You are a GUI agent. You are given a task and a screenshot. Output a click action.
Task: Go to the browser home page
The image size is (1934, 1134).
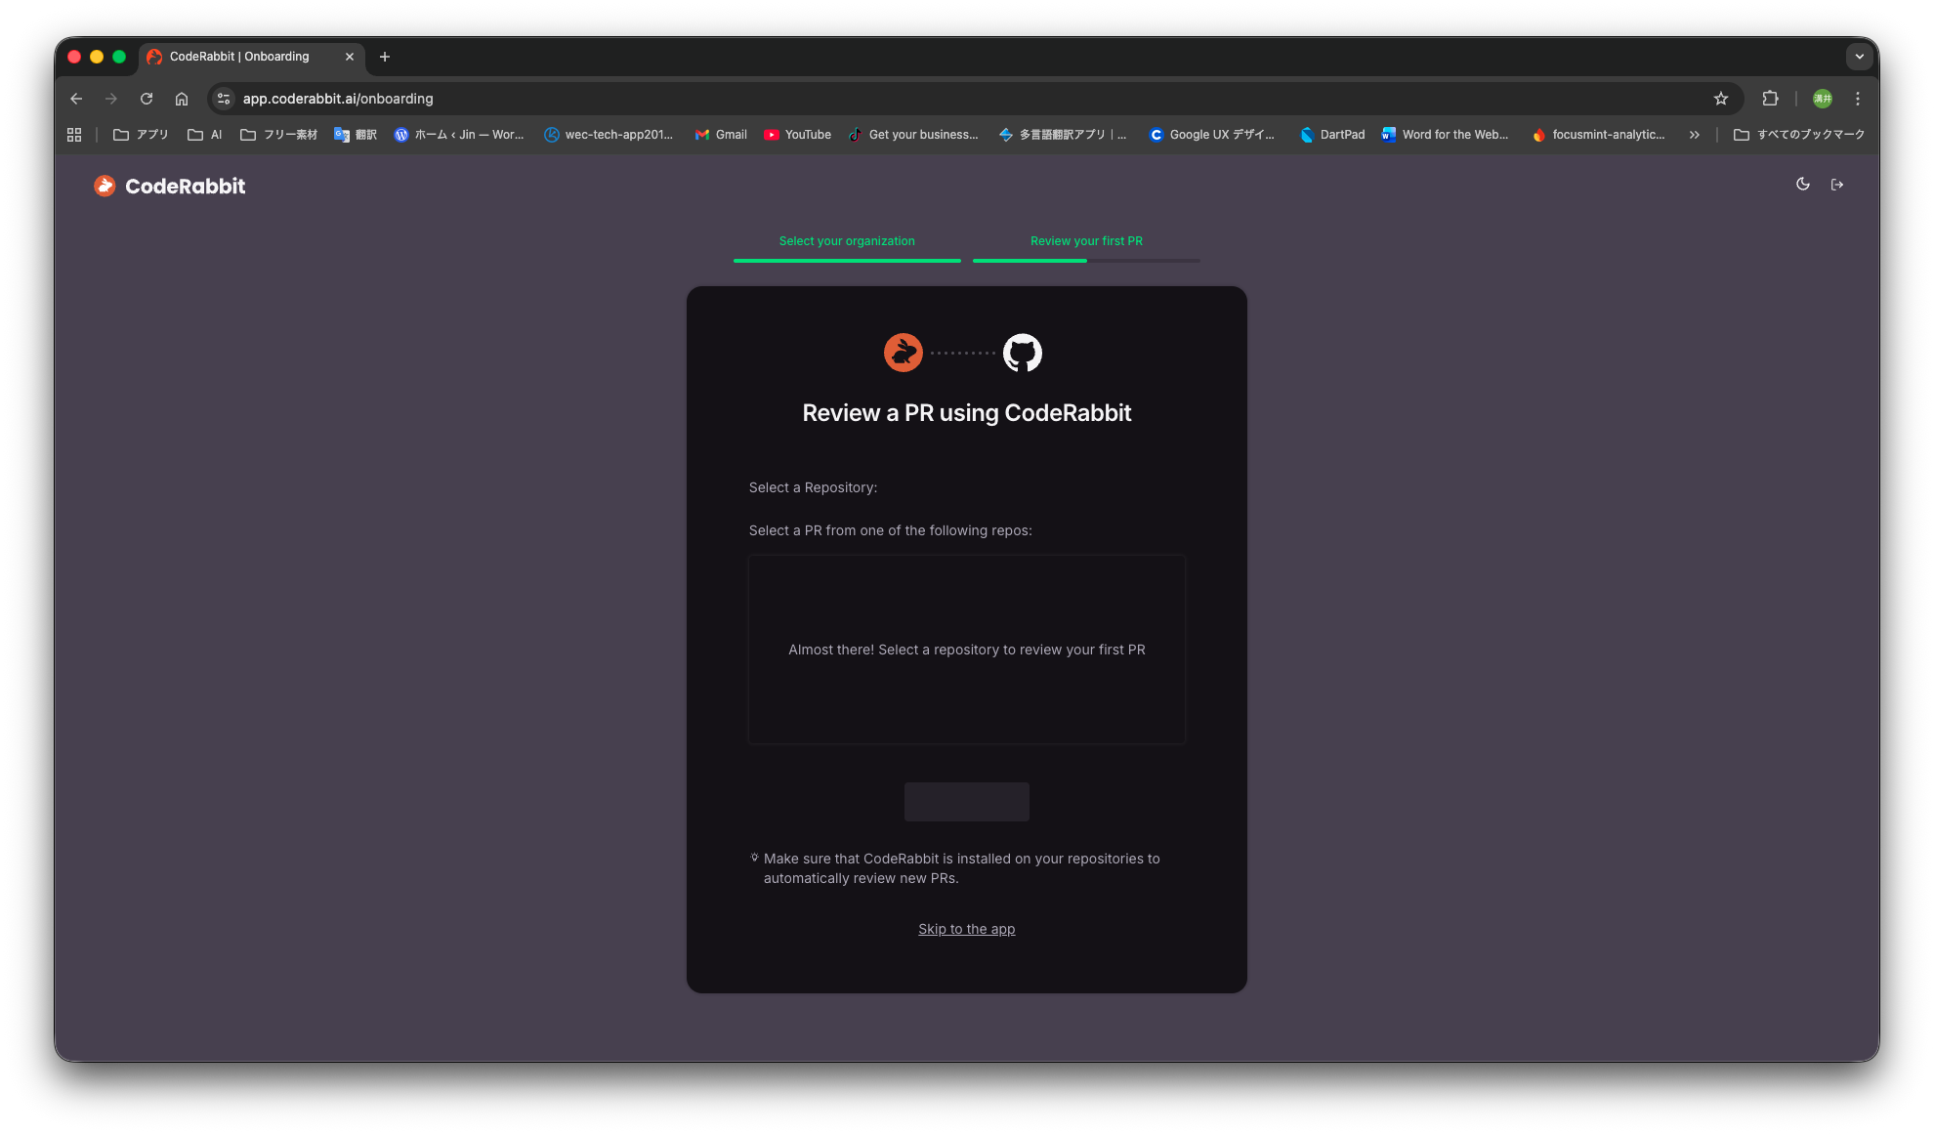click(182, 99)
